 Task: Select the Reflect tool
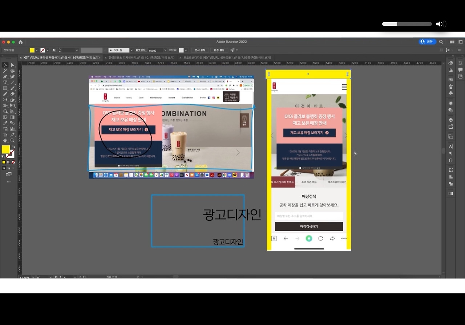(5, 100)
